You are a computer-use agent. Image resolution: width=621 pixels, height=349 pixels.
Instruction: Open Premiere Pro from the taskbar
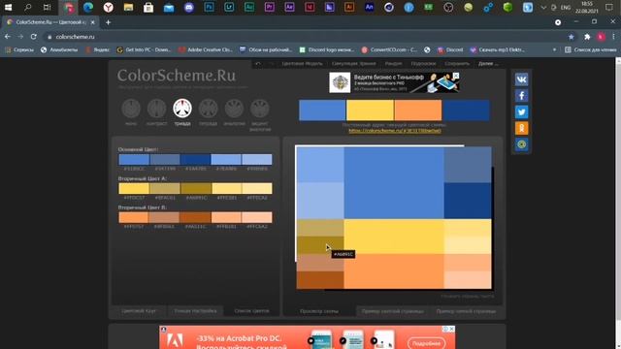point(270,7)
